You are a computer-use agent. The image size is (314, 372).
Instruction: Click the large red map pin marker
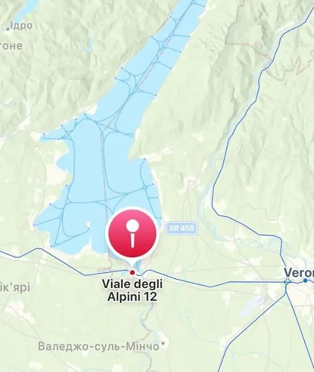point(133,233)
